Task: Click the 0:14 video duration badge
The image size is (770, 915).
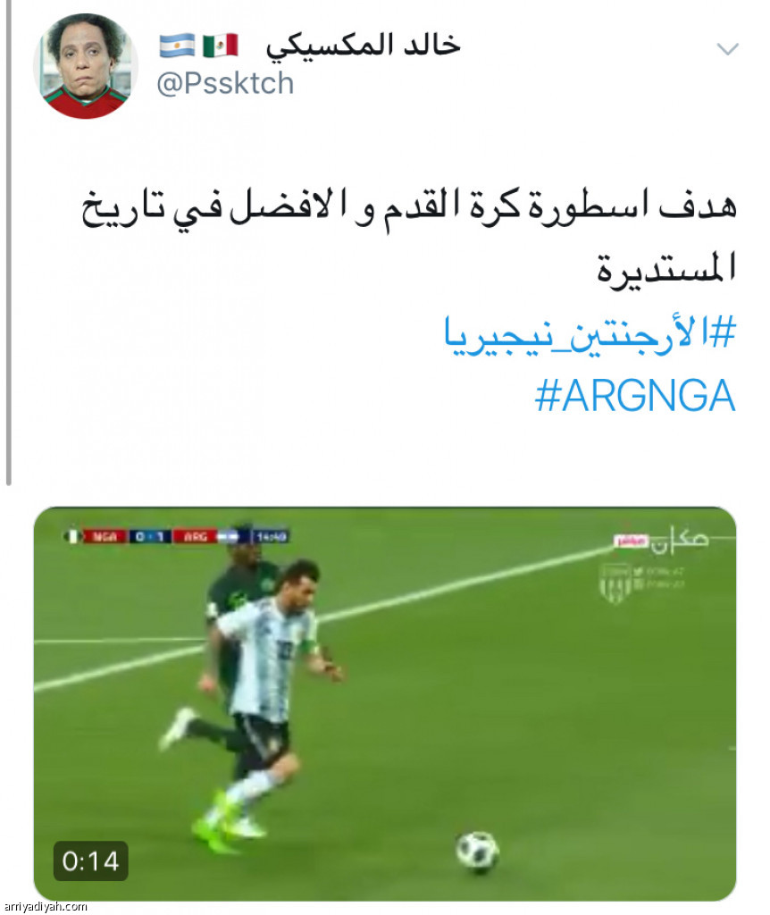Action: pos(90,860)
